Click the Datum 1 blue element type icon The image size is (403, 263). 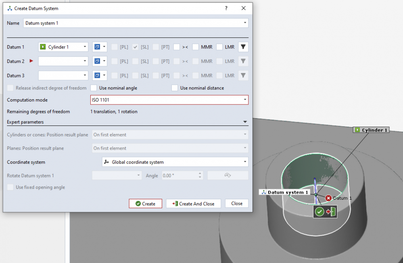[97, 47]
